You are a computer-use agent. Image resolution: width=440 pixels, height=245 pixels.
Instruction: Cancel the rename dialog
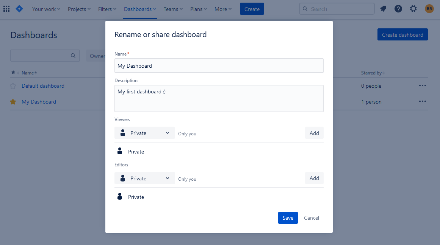pyautogui.click(x=312, y=218)
